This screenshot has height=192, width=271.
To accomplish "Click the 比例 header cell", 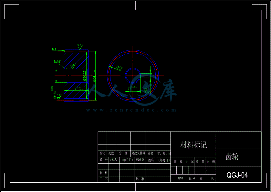I will point(211,162).
